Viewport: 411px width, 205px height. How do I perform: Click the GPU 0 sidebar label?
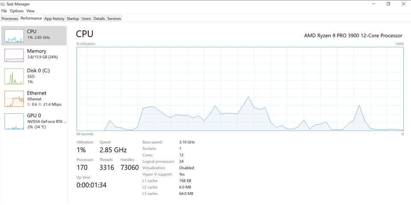(x=34, y=116)
